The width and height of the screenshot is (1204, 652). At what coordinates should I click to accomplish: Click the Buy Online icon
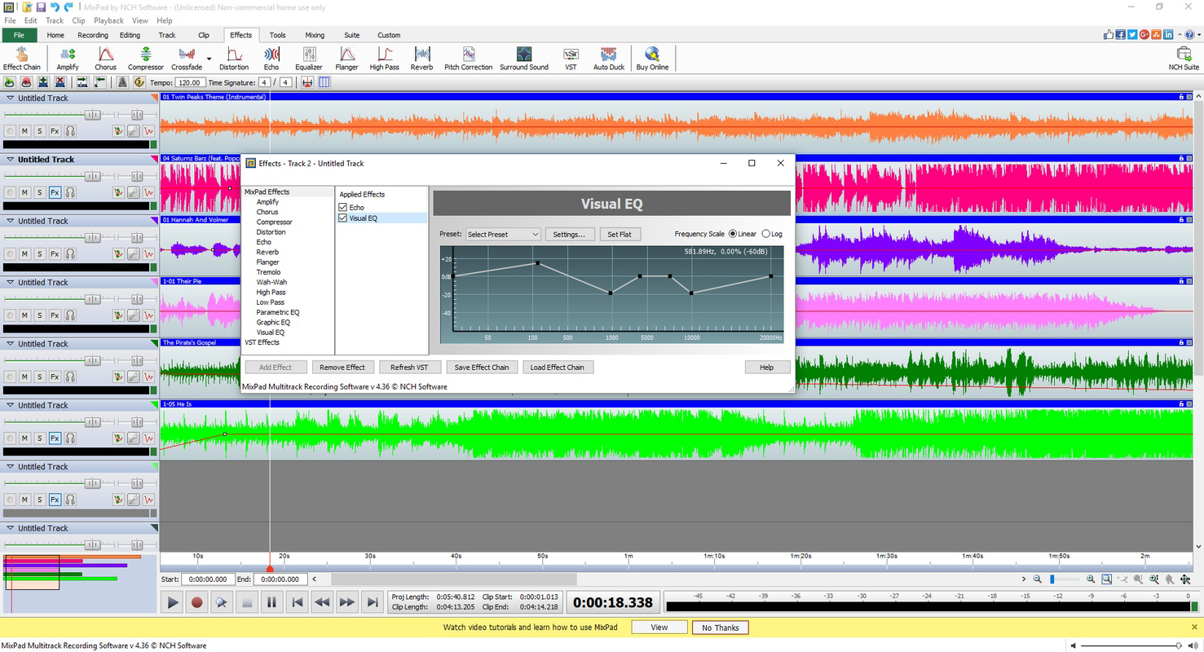pyautogui.click(x=652, y=58)
